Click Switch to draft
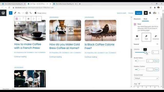The image size is (164, 92). pos(121,13)
